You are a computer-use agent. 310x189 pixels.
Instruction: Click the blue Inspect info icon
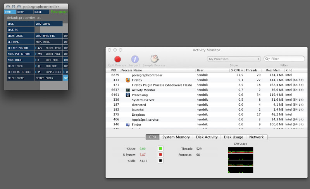point(135,59)
